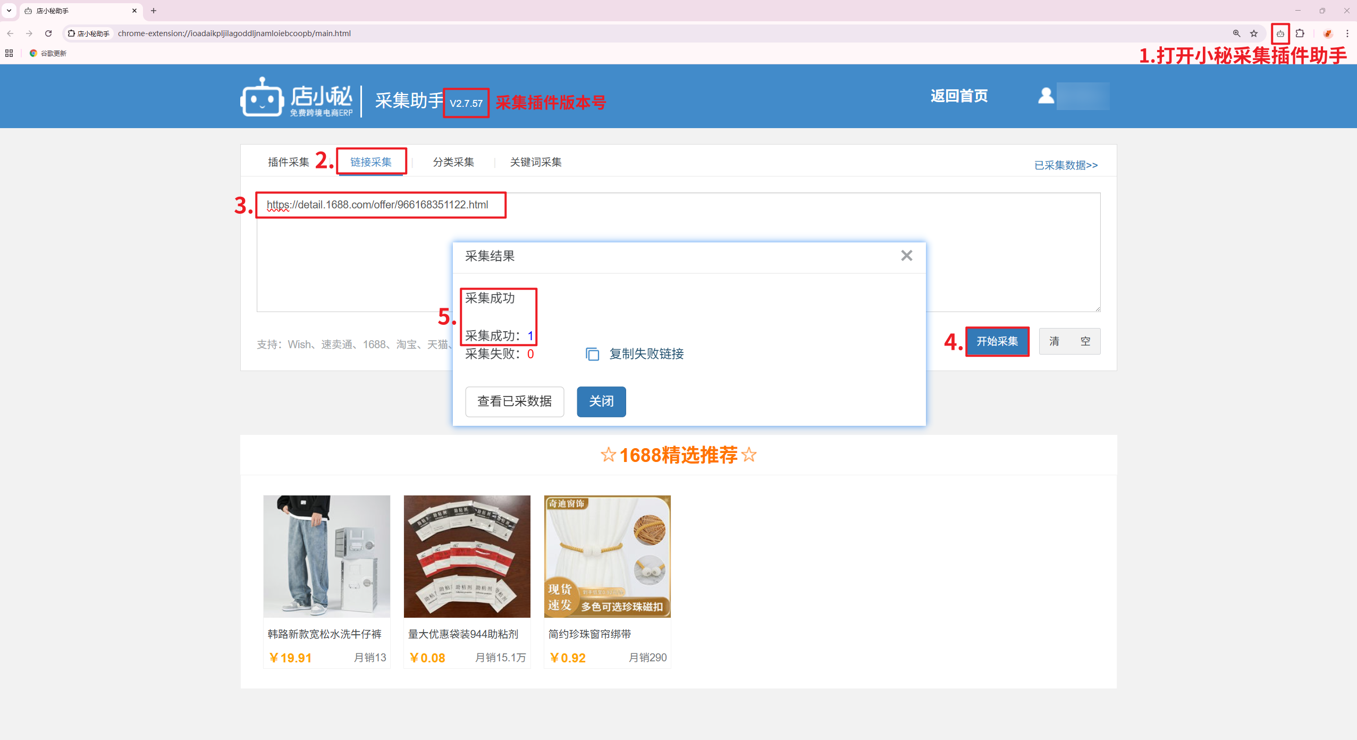Open the 店小秘 extension icon in toolbar
The height and width of the screenshot is (740, 1357).
pos(1280,33)
